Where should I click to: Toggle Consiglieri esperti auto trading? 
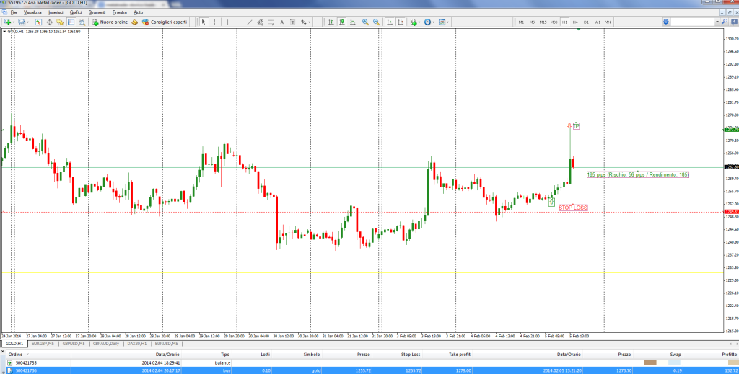[165, 22]
